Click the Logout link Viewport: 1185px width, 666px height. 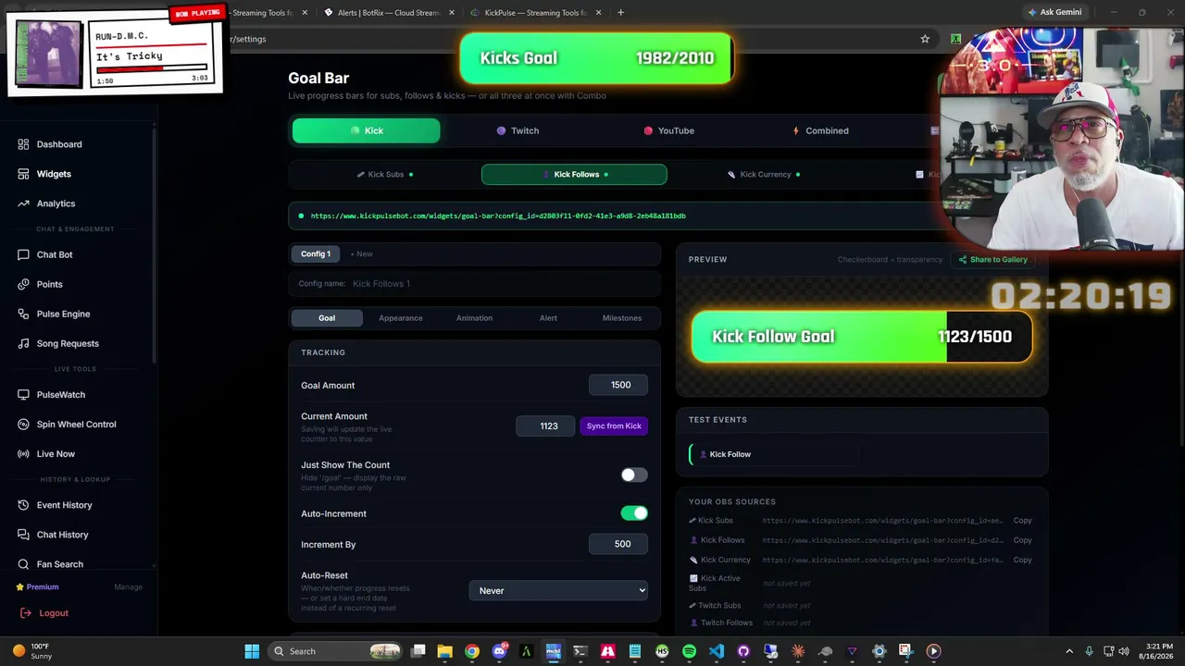(x=54, y=613)
